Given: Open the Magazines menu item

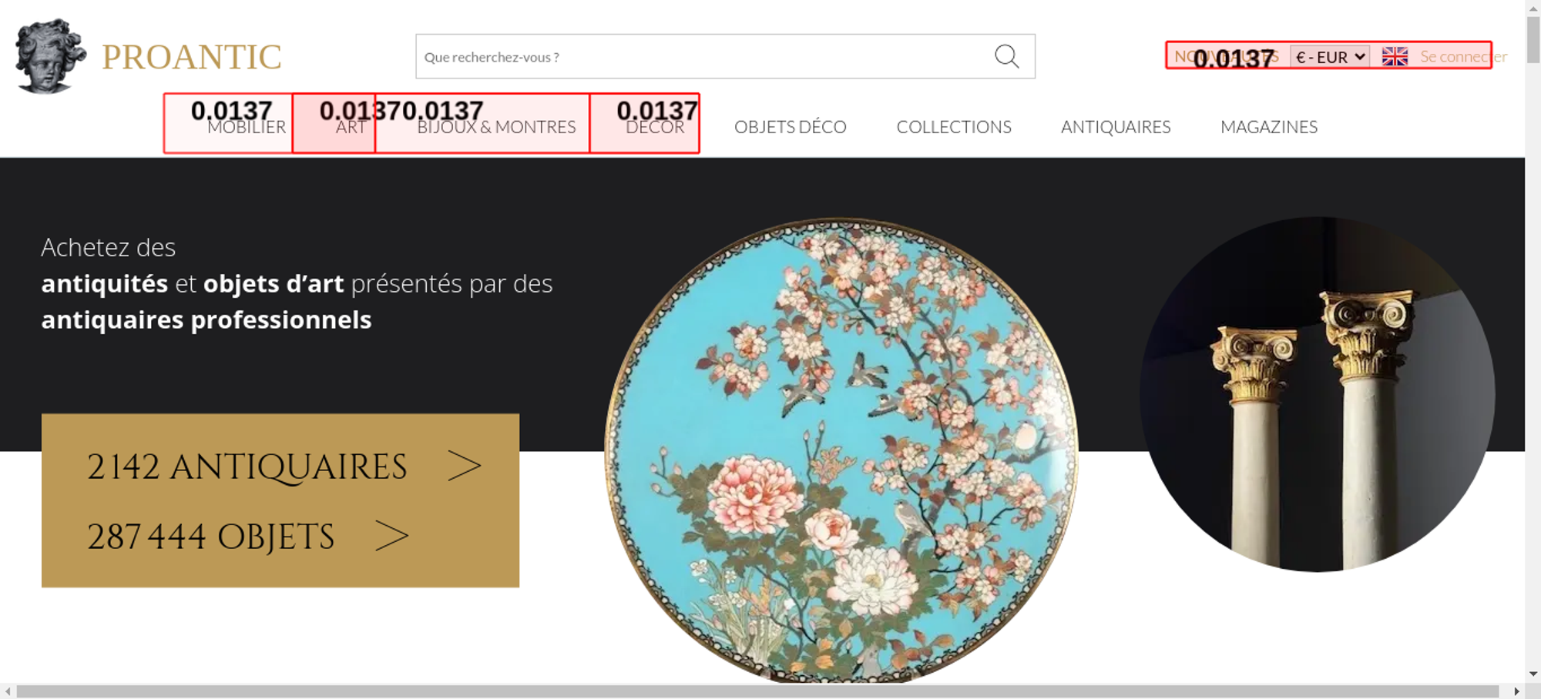Looking at the screenshot, I should pos(1269,127).
